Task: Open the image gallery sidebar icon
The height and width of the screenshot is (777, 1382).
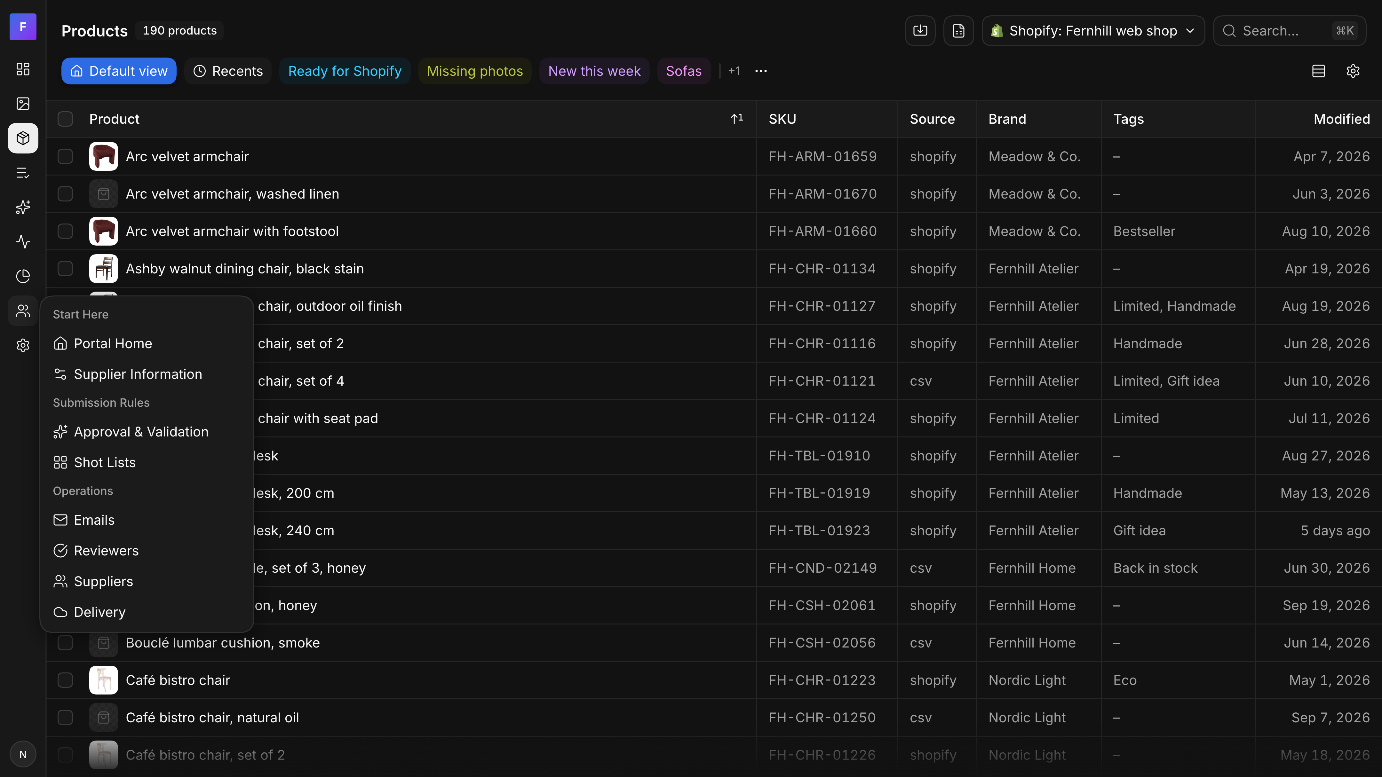Action: tap(23, 104)
